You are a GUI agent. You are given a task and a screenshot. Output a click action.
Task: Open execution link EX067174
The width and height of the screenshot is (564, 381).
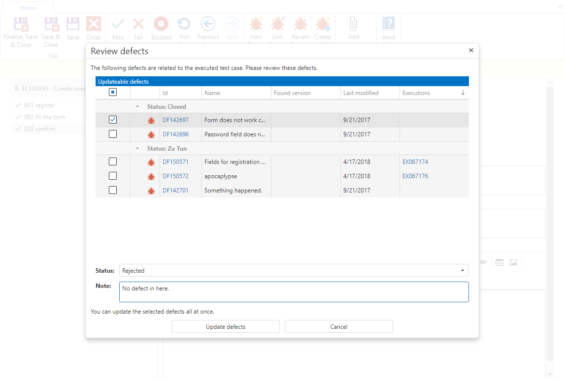(415, 162)
